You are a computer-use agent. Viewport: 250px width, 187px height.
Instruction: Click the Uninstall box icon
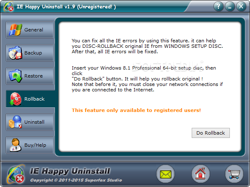[x=15, y=122]
